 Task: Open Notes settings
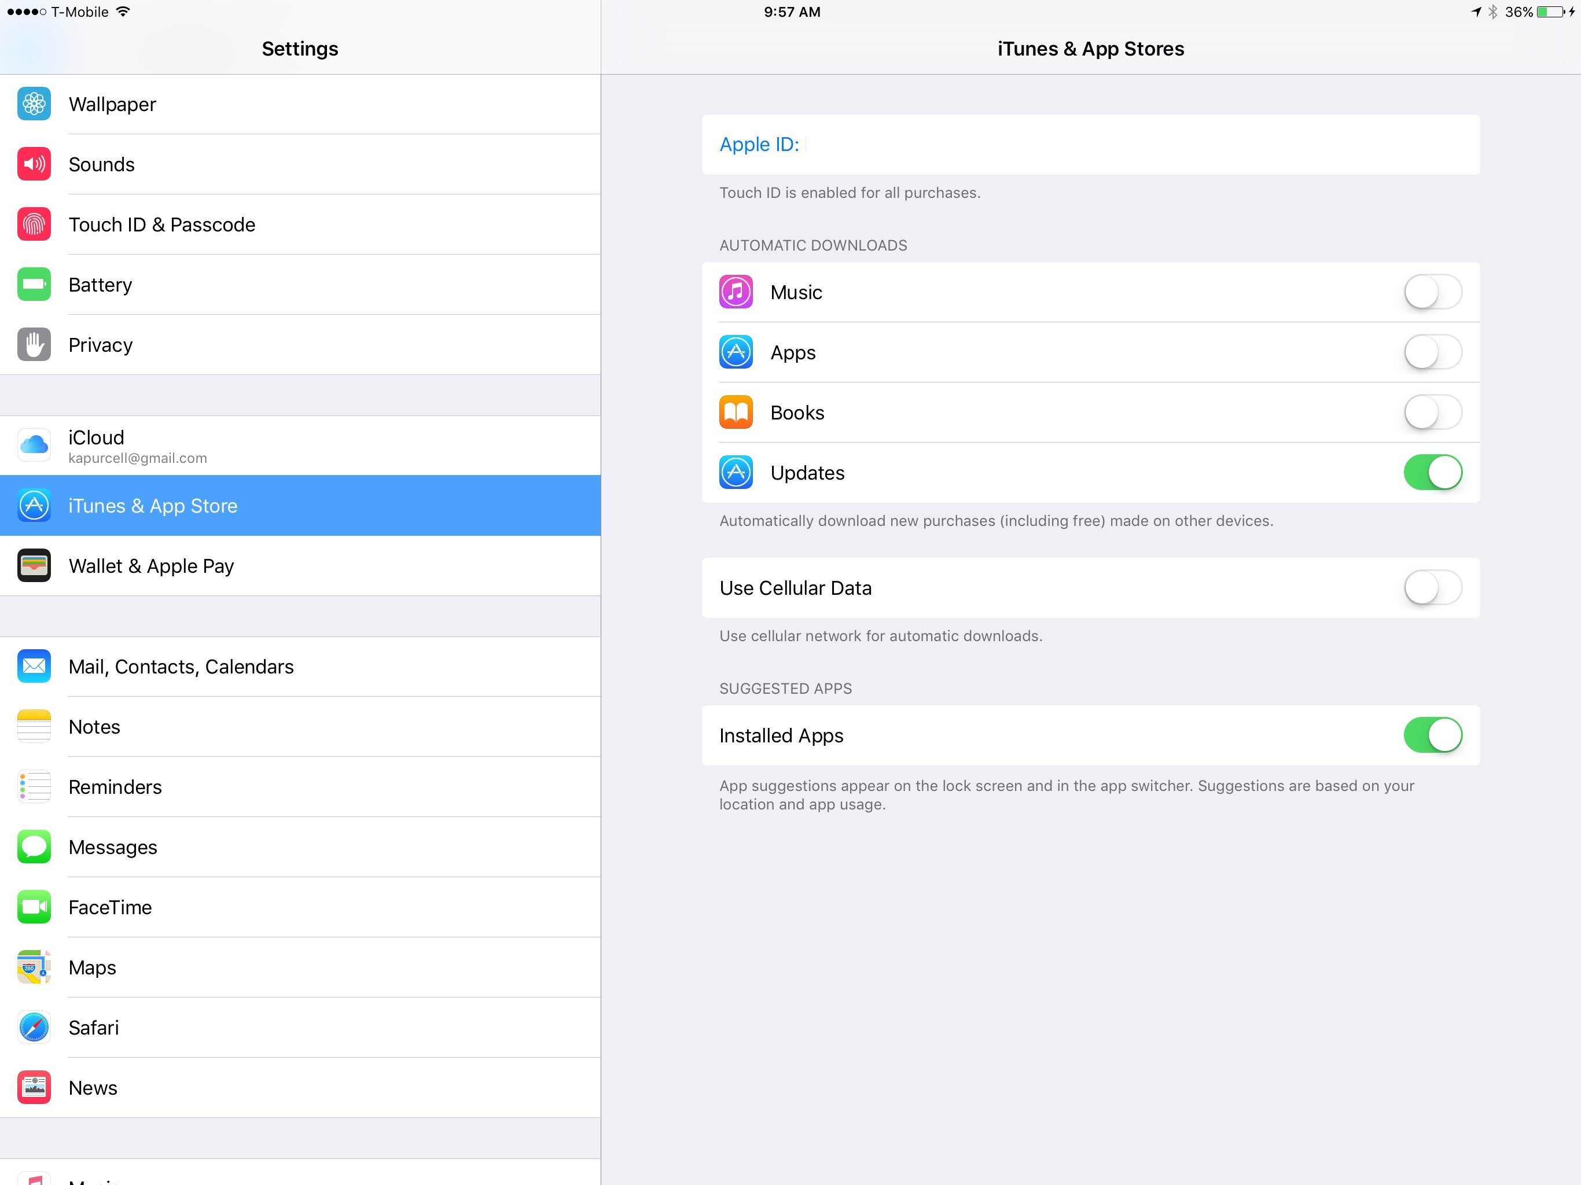[300, 726]
